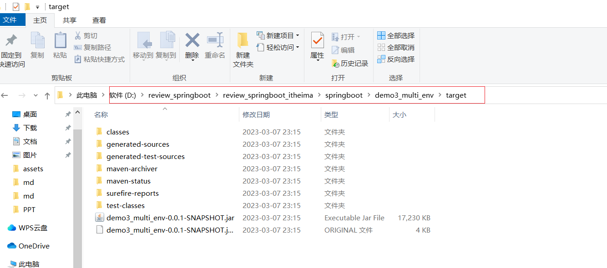Open OneDrive in the navigation pane
607x268 pixels.
34,246
